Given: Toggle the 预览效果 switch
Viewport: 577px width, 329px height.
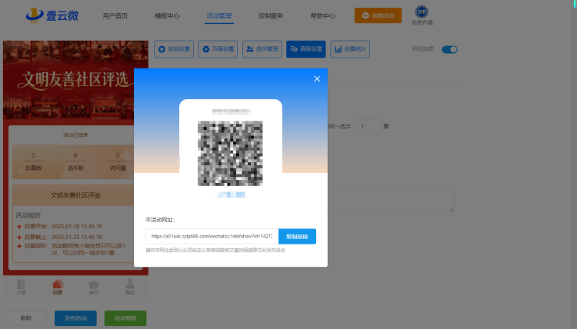Looking at the screenshot, I should click(450, 49).
